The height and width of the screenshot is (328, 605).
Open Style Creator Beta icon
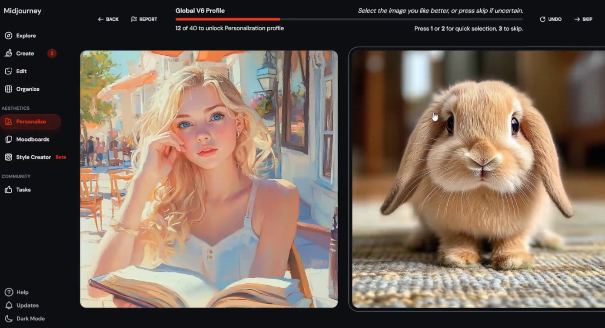click(8, 157)
